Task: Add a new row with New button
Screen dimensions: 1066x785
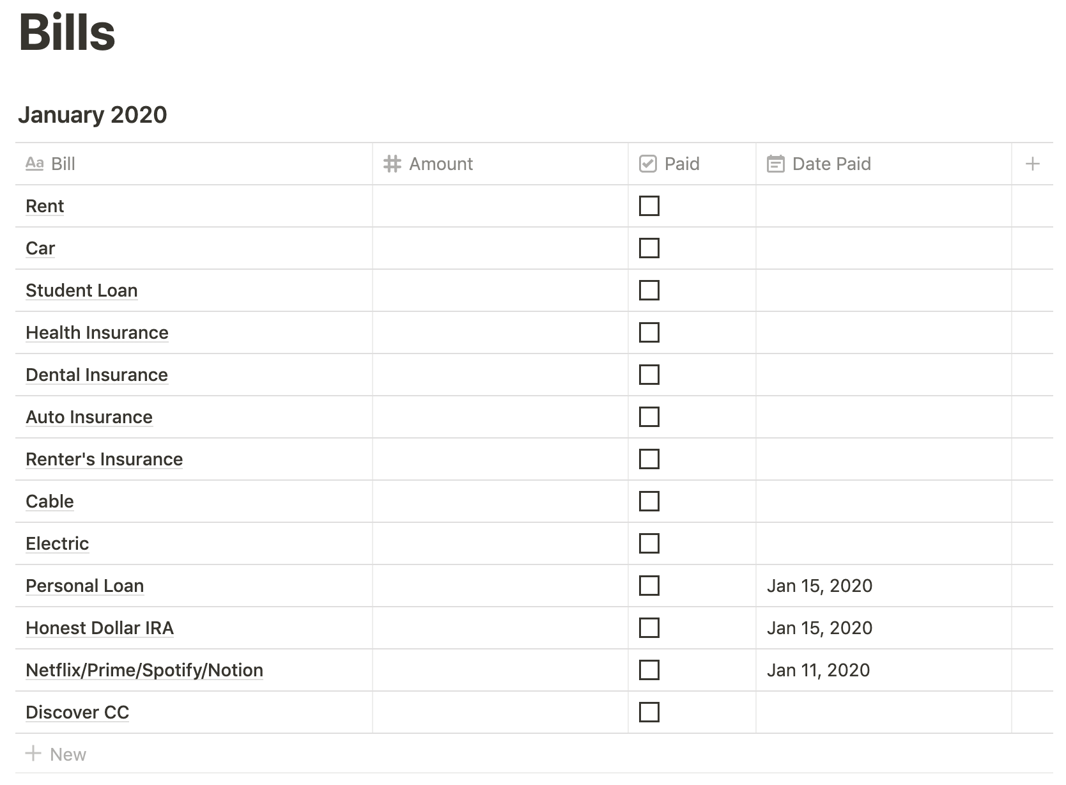Action: (x=56, y=754)
